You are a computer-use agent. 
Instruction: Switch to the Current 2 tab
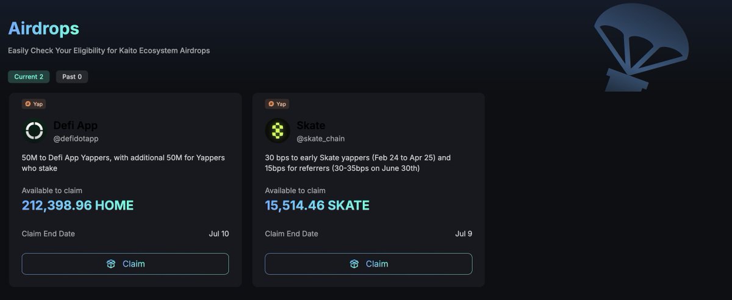pyautogui.click(x=29, y=77)
